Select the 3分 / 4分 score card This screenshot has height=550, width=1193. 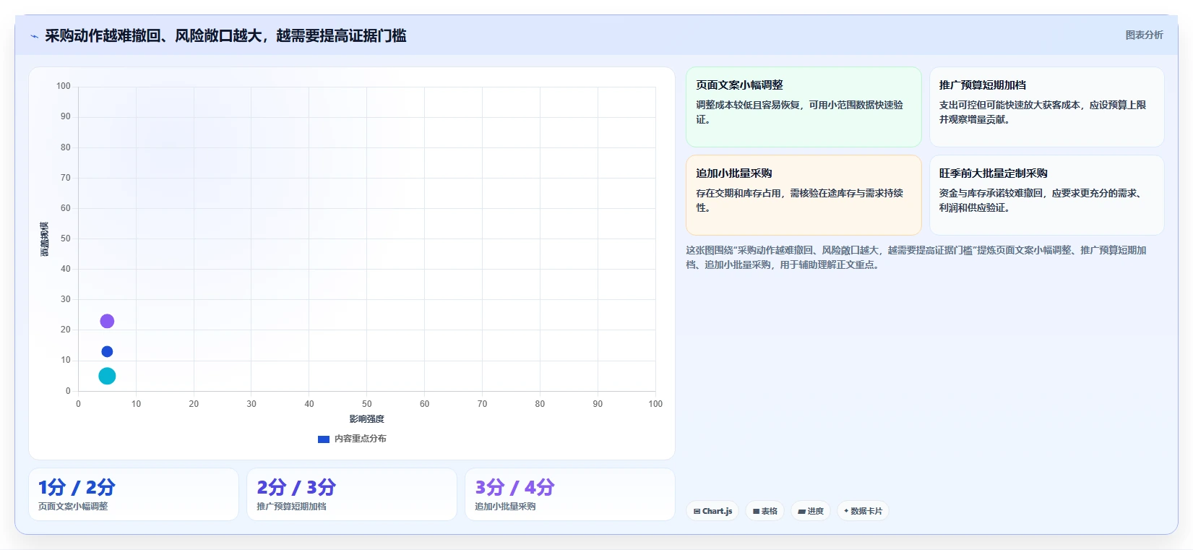click(570, 494)
